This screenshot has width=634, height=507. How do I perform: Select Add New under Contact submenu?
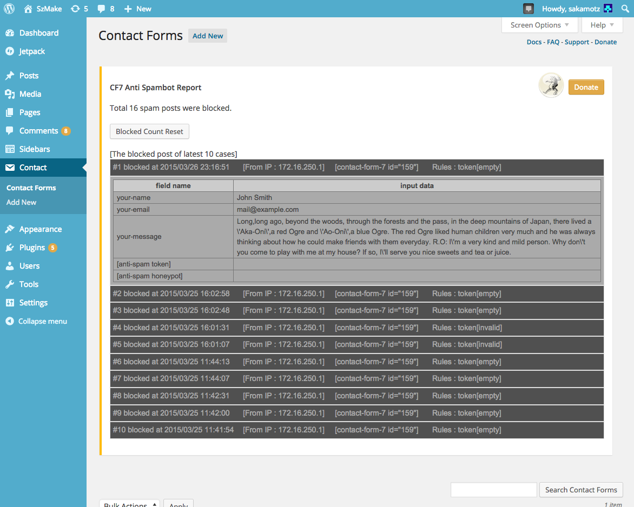pos(22,202)
